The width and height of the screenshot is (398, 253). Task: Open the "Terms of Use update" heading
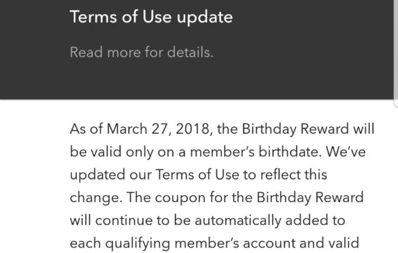coord(151,17)
